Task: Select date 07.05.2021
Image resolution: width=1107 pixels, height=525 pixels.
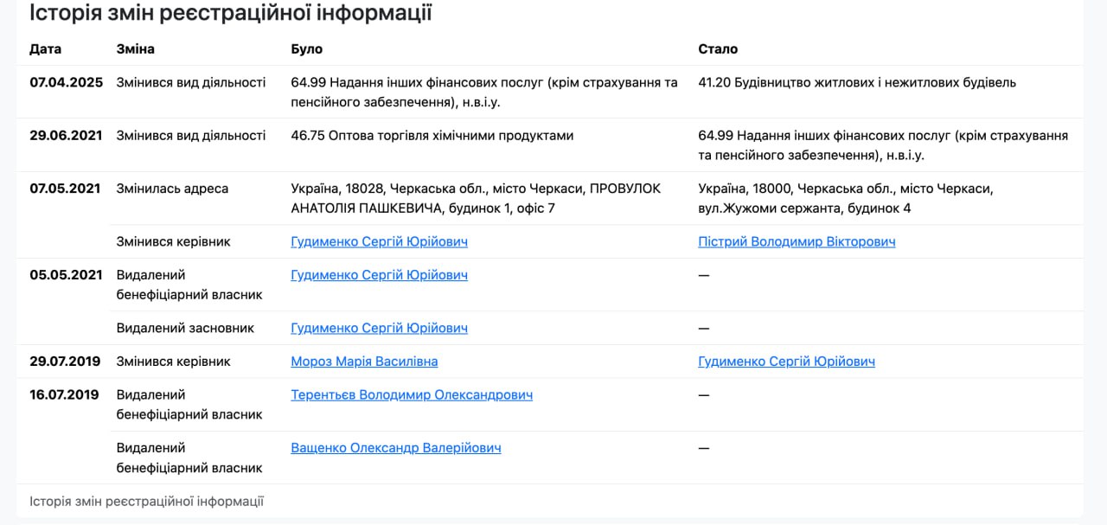Action: pyautogui.click(x=66, y=189)
